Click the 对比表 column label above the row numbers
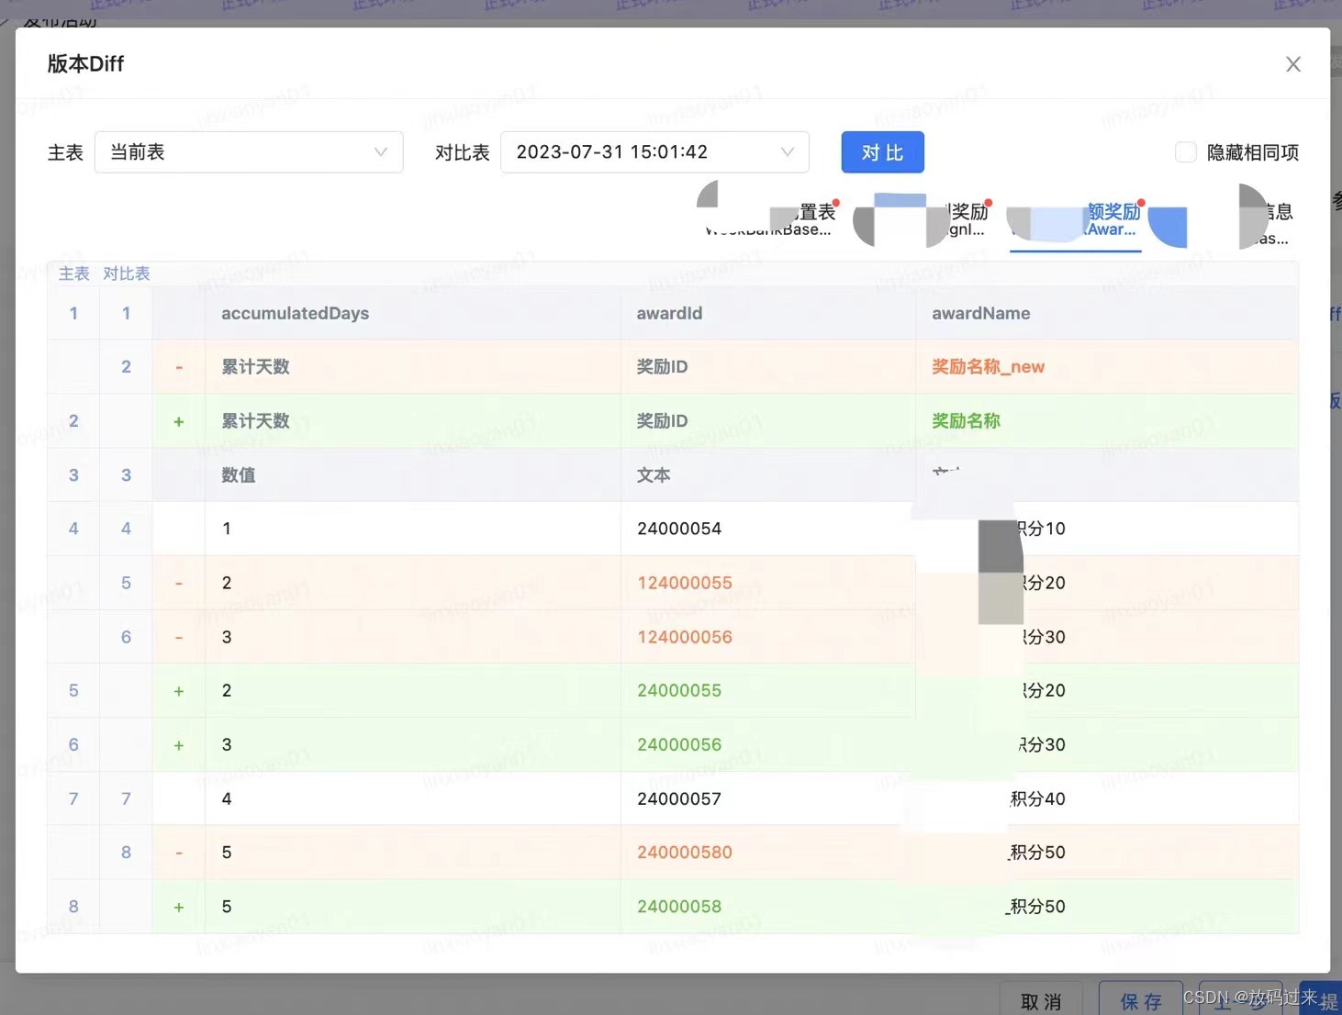This screenshot has height=1015, width=1342. click(127, 273)
